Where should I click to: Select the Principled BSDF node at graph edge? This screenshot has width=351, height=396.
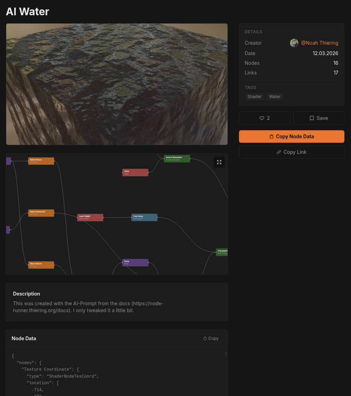(222, 252)
